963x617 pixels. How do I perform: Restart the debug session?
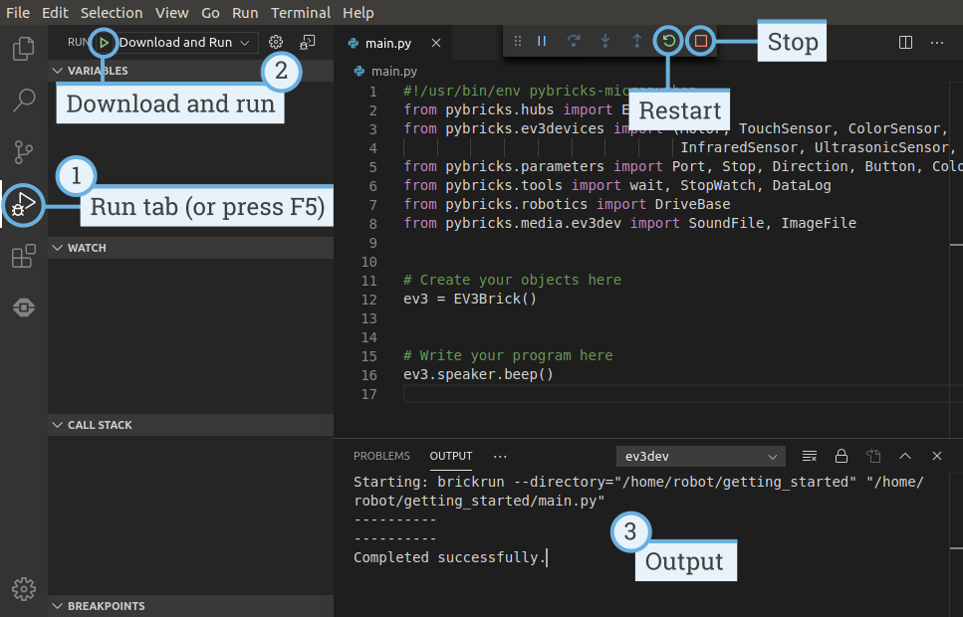point(668,42)
